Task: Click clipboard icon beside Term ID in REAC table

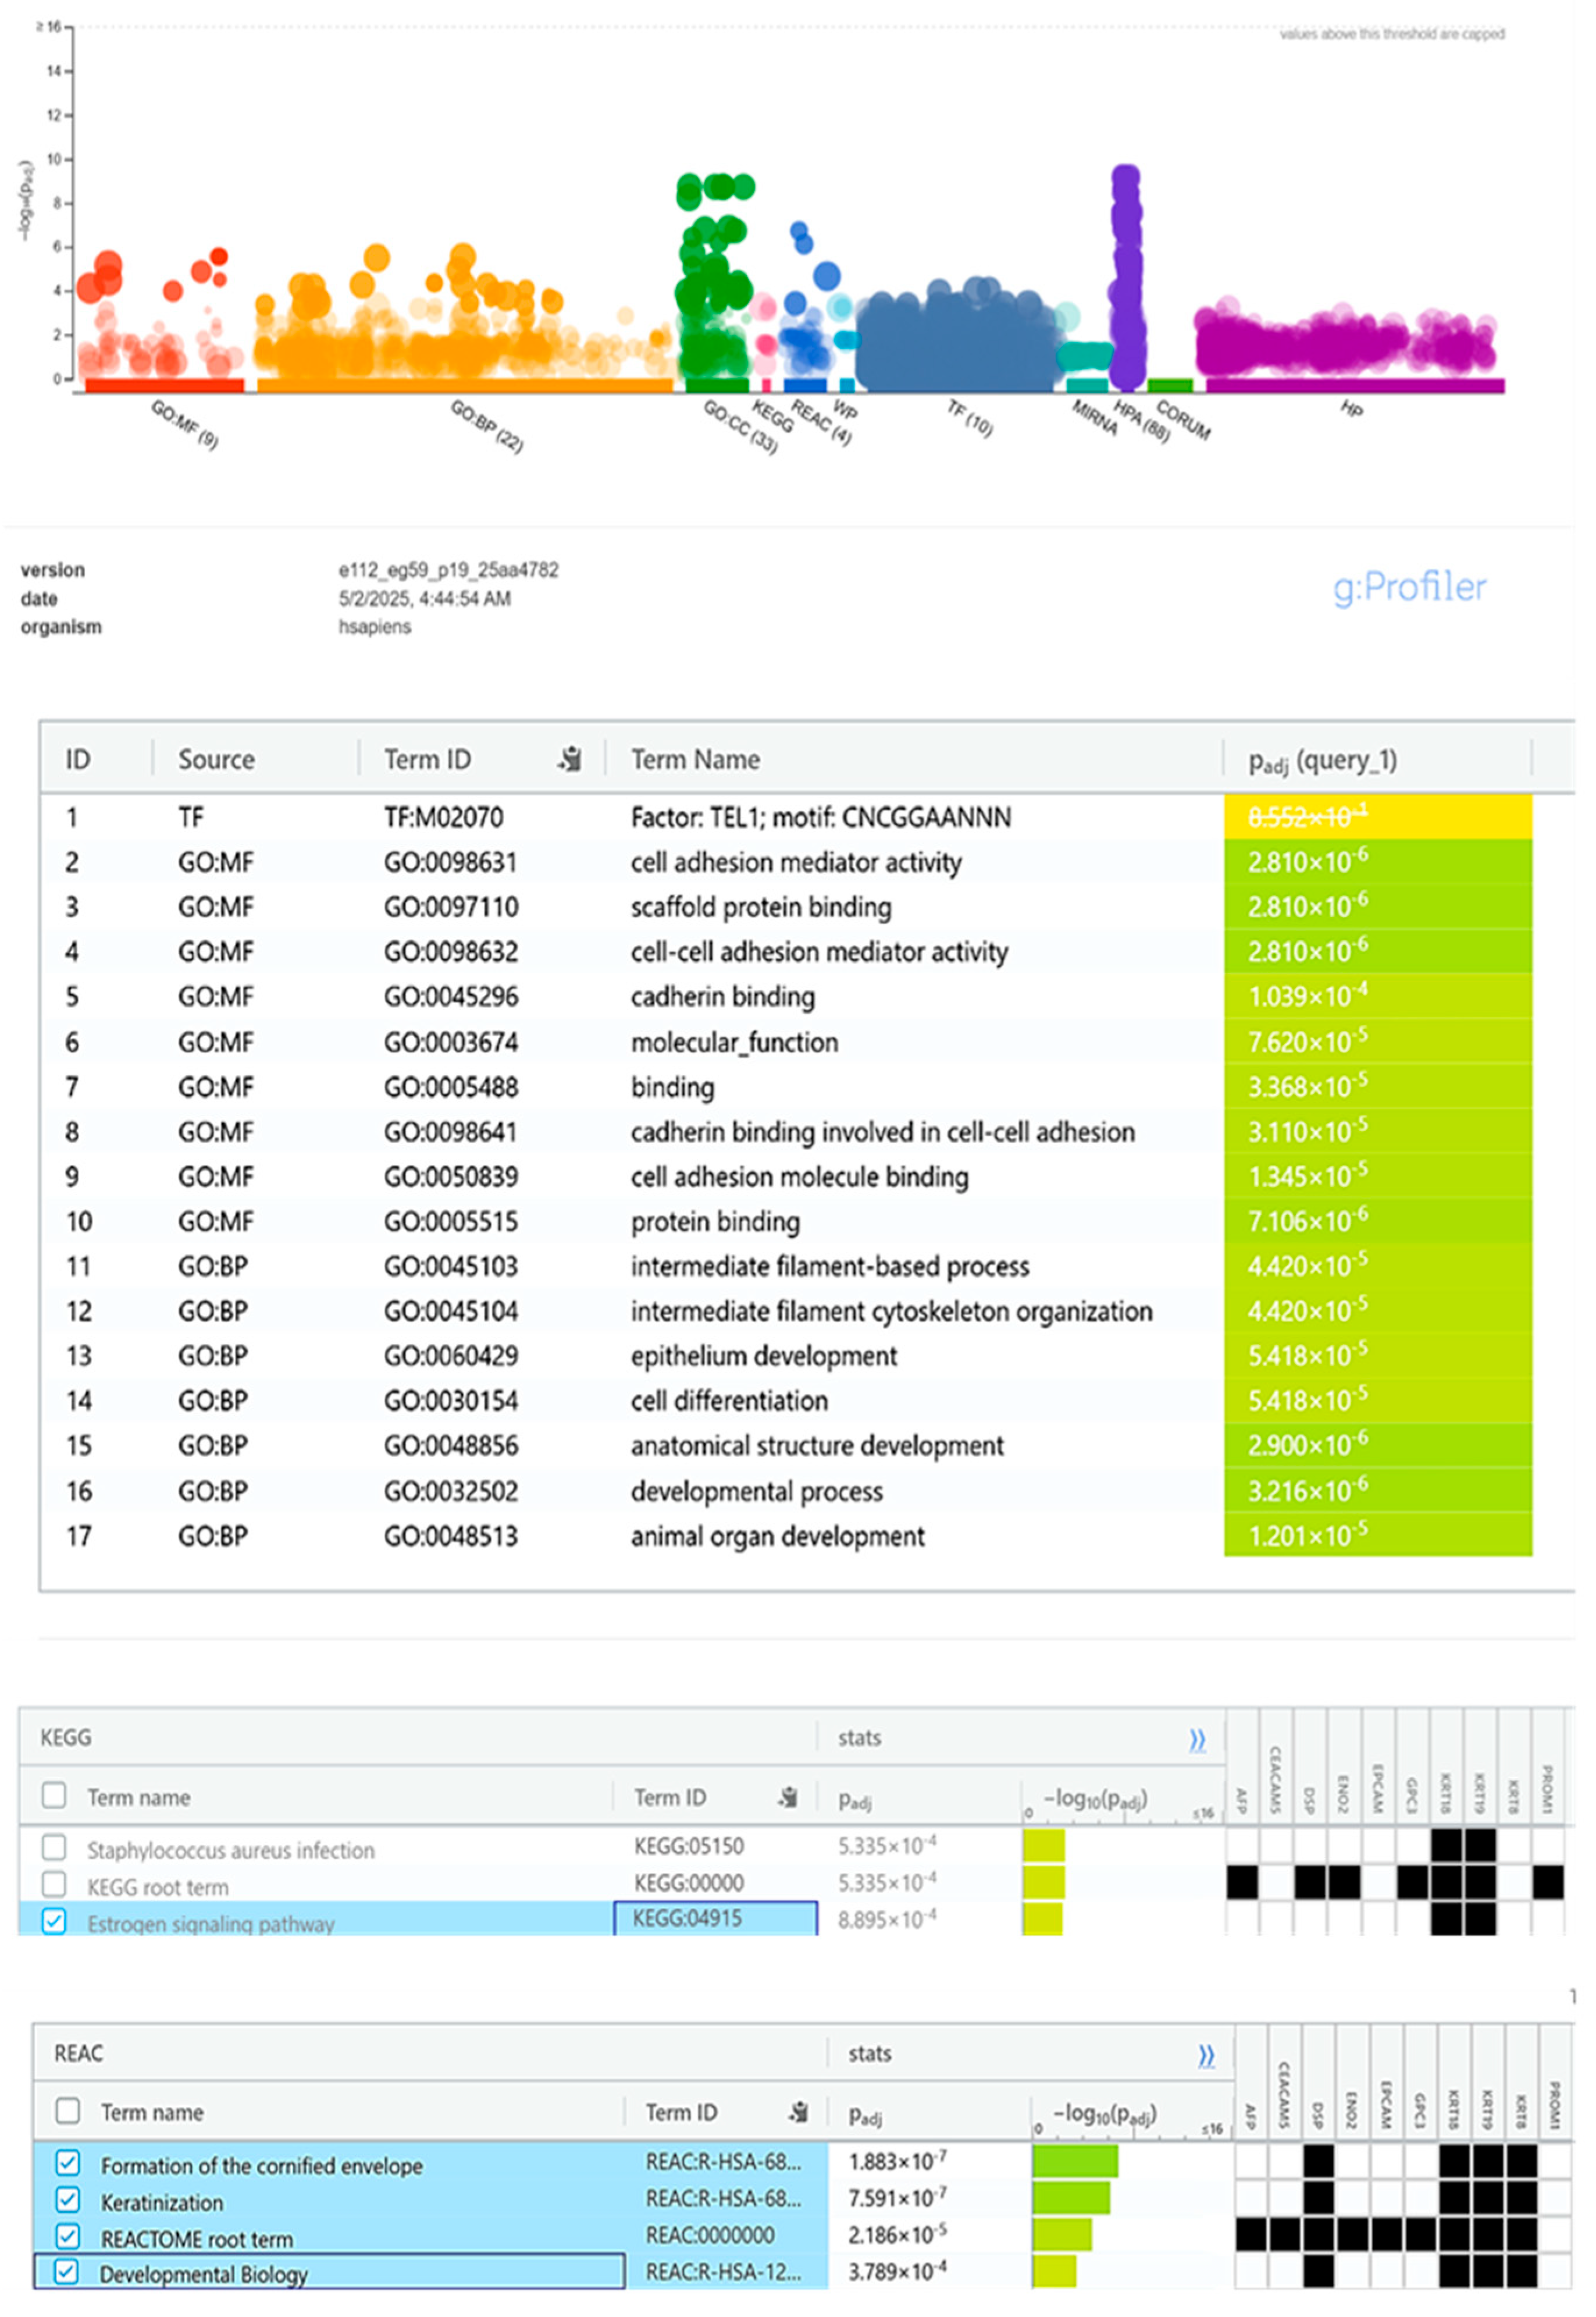Action: pyautogui.click(x=798, y=2113)
